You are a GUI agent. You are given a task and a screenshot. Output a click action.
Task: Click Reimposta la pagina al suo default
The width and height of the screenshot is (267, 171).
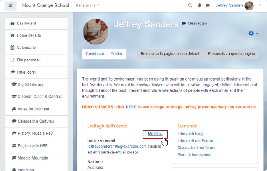coord(170,54)
